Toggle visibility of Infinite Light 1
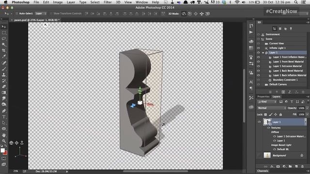The height and width of the screenshot is (174, 310). click(258, 48)
